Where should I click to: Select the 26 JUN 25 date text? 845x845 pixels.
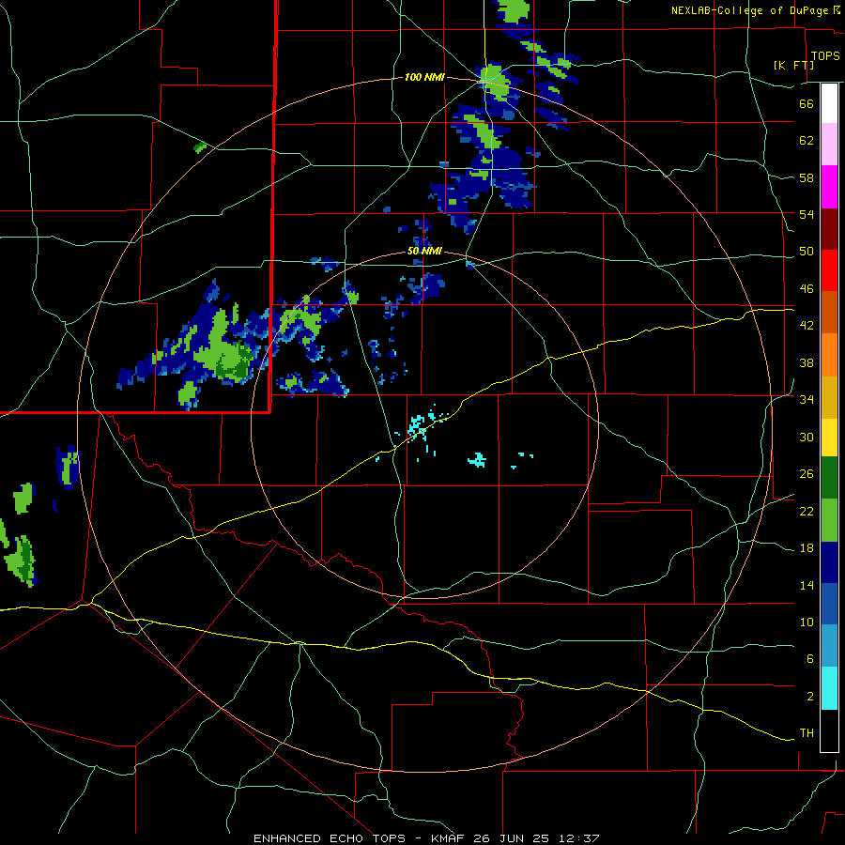coord(512,838)
